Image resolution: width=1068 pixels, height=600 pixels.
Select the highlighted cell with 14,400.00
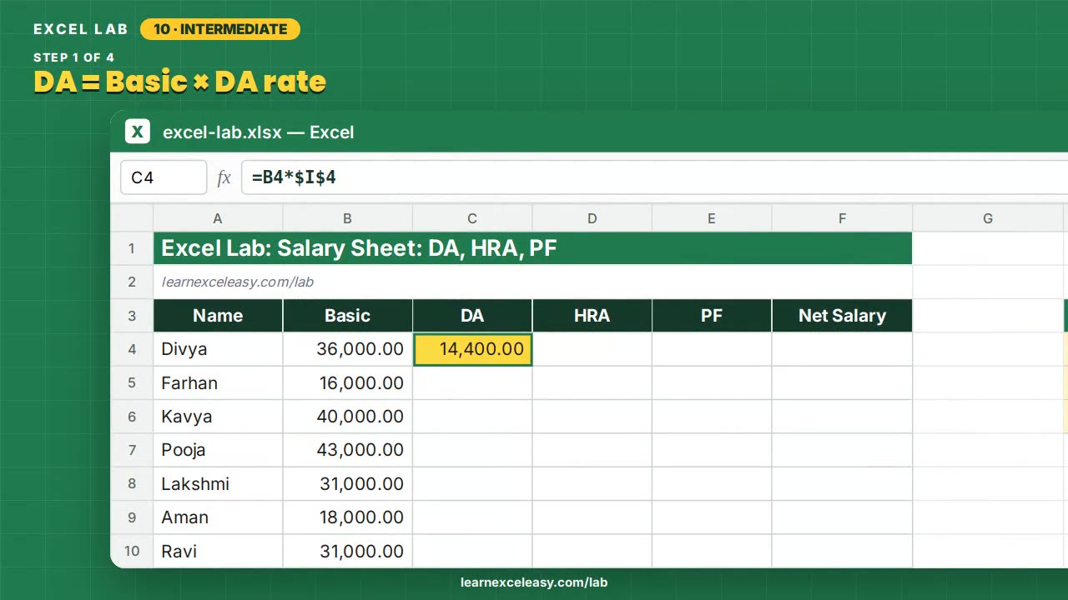[473, 349]
